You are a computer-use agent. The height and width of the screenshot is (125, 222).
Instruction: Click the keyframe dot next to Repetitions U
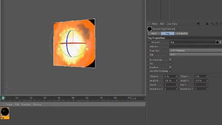point(148,89)
